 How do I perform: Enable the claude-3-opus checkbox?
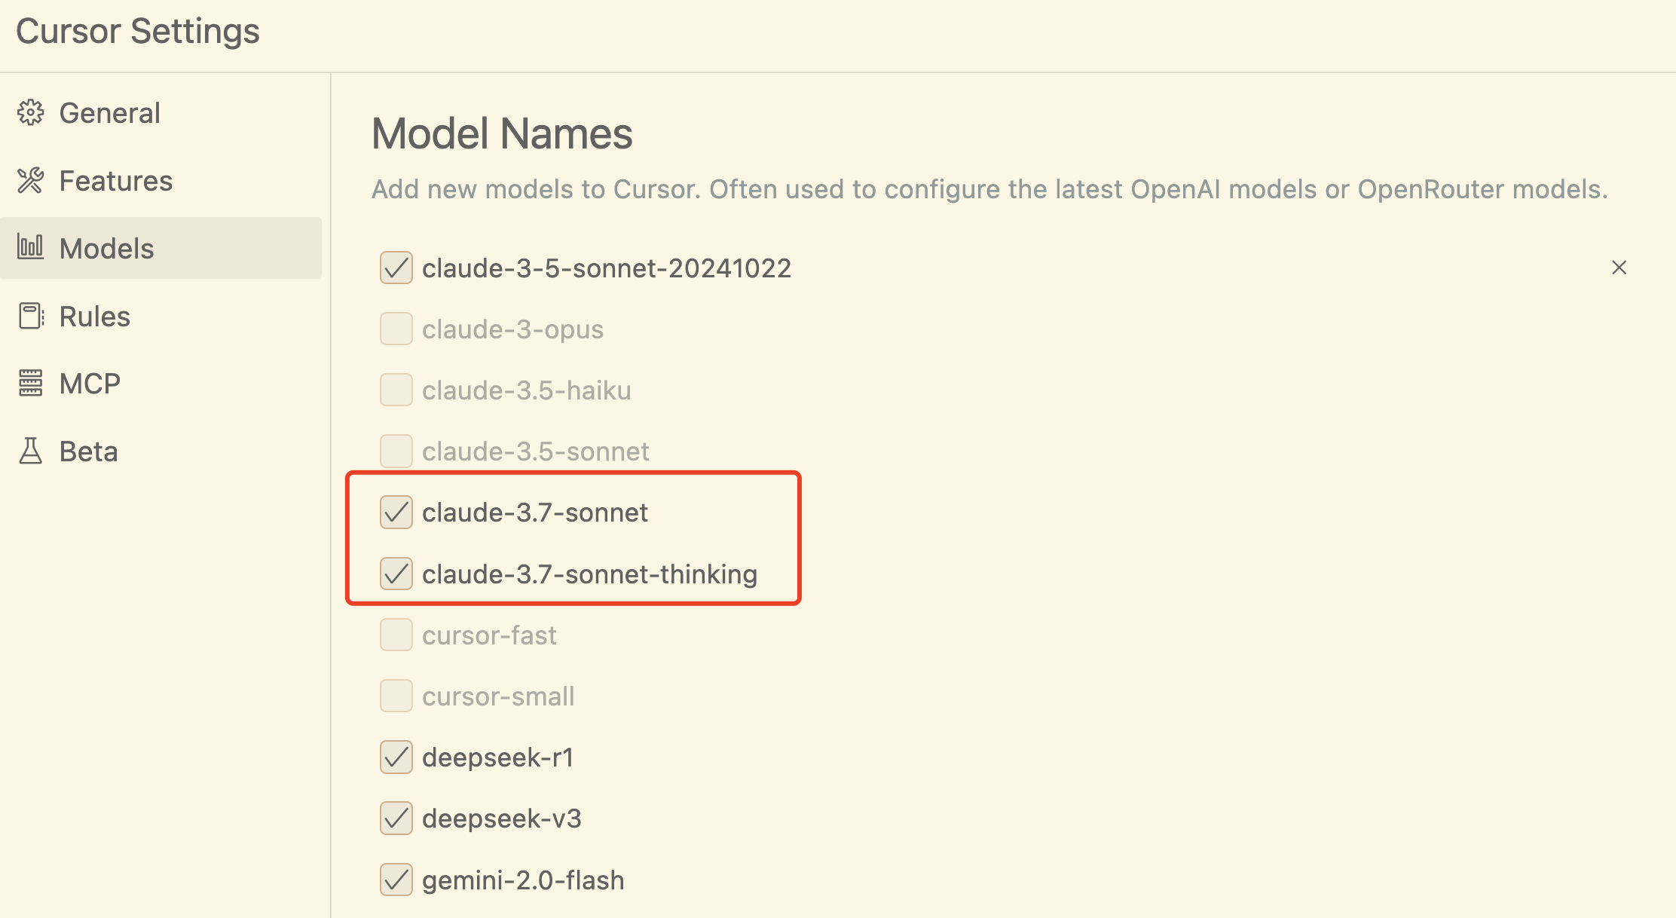pos(396,329)
